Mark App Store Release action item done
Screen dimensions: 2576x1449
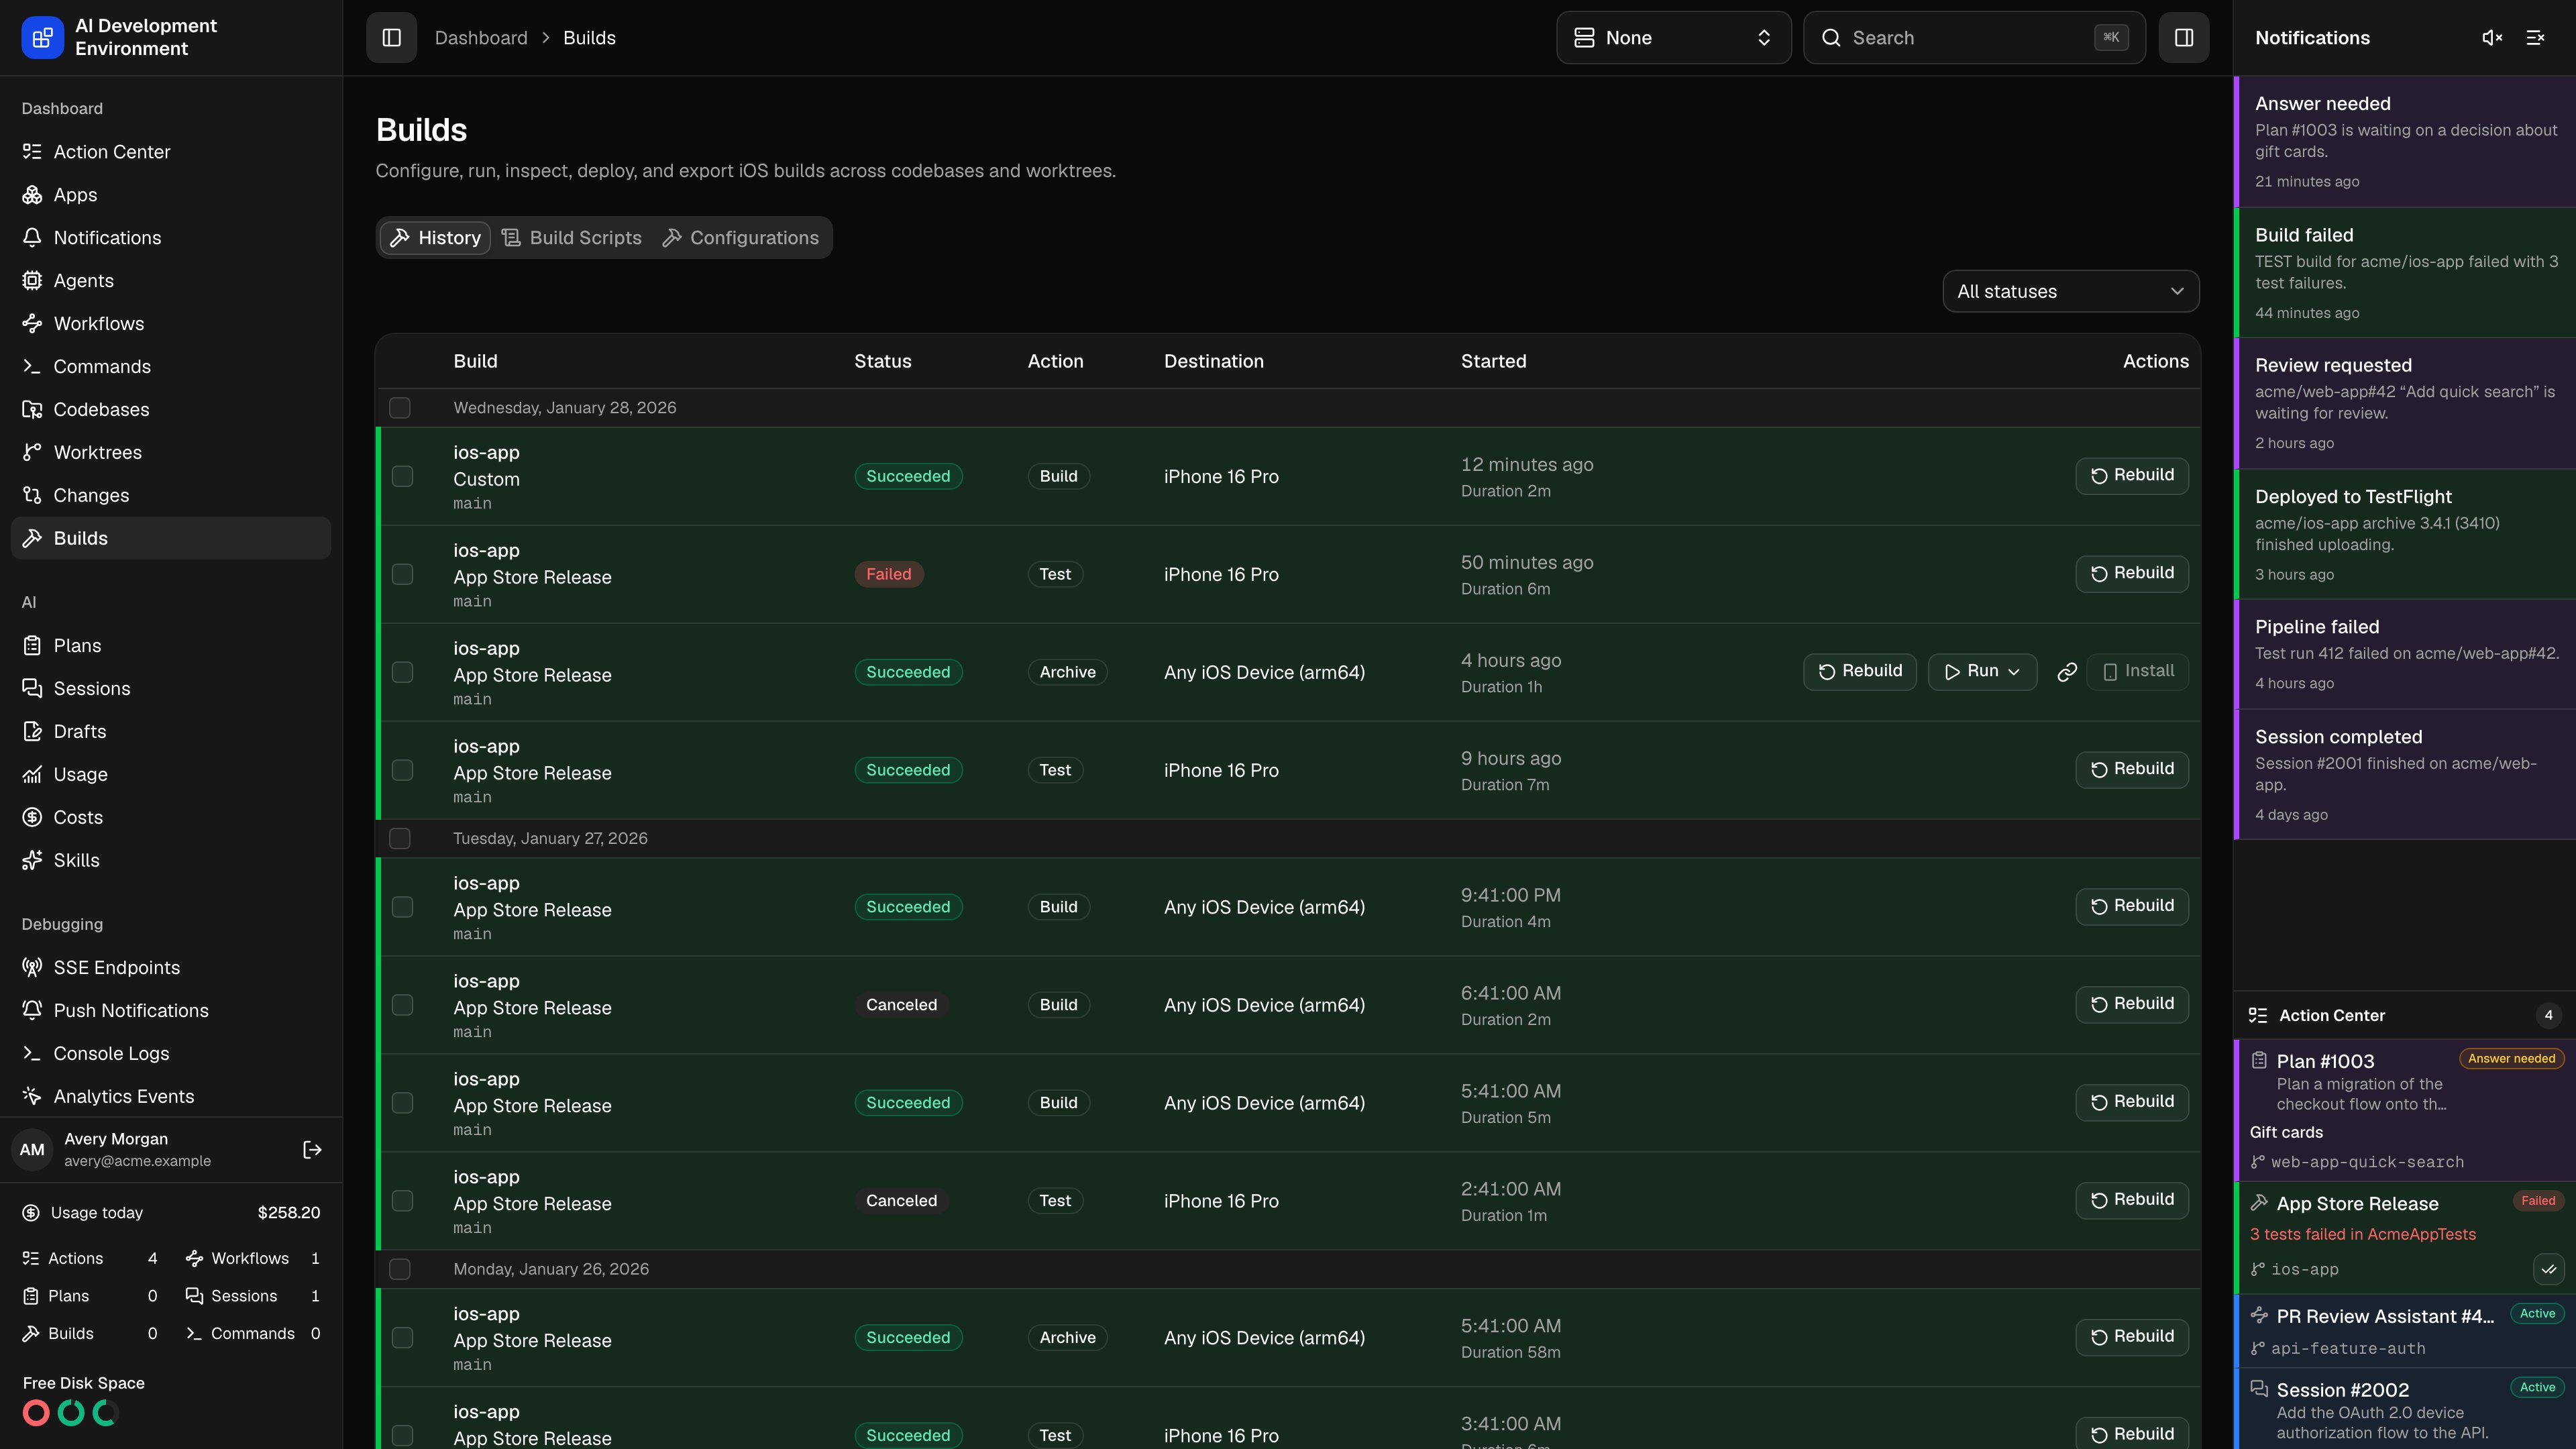tap(2548, 1269)
